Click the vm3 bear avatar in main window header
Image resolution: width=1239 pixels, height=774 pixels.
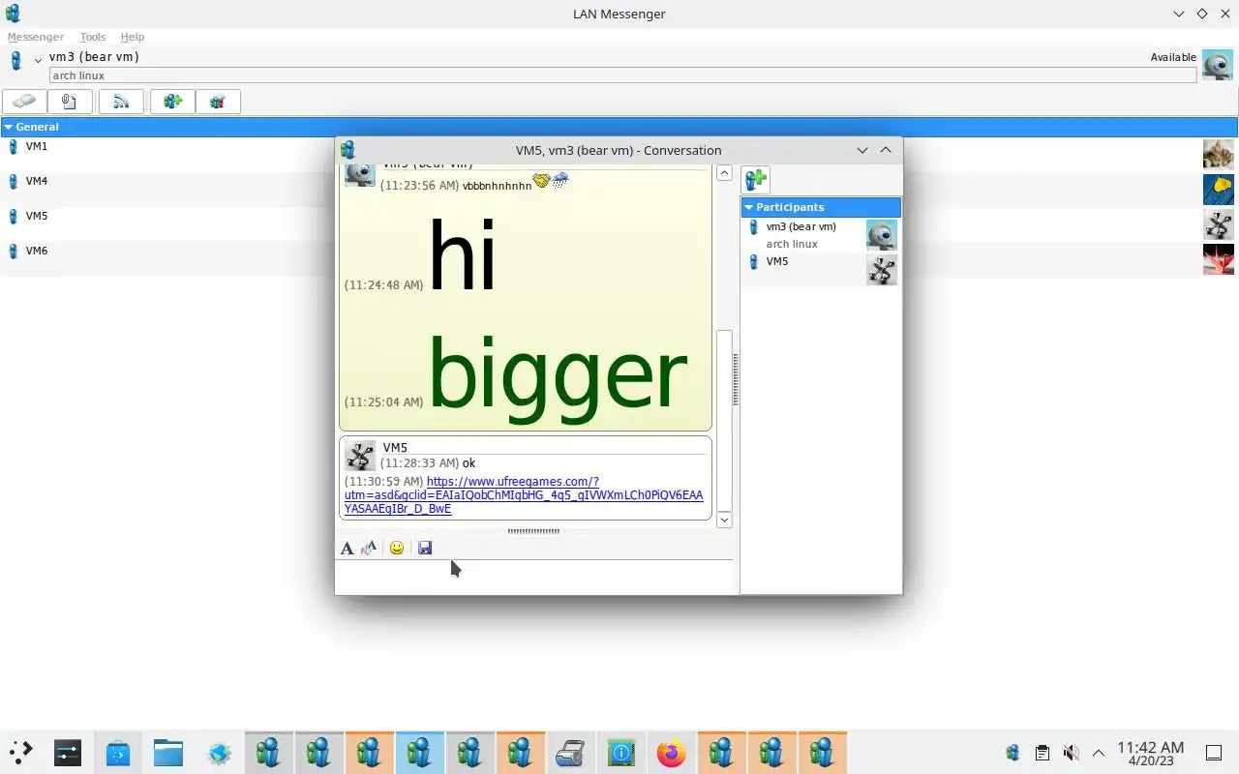click(x=1218, y=65)
